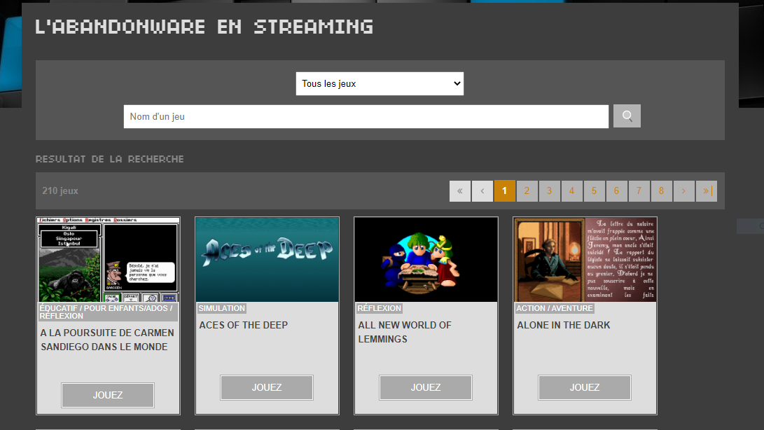764x430 pixels.
Task: Click JOUEZ under Aces of the Deep
Action: coord(267,387)
